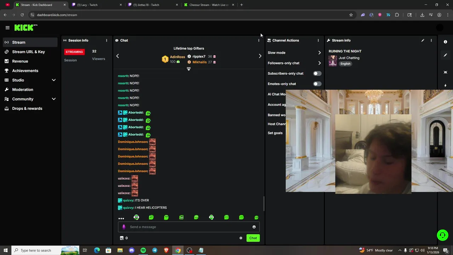Image resolution: width=453 pixels, height=255 pixels.
Task: Open Spotify from the taskbar
Action: point(143,250)
